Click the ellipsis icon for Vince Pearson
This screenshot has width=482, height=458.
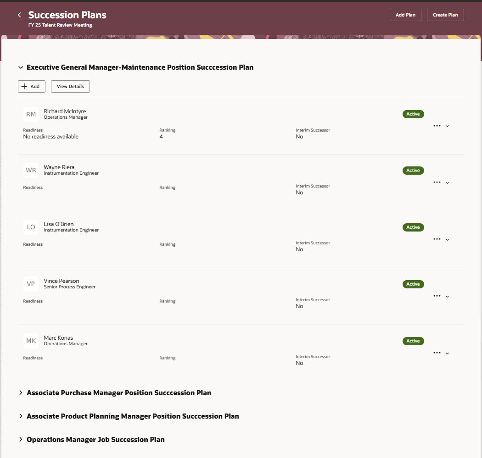437,296
